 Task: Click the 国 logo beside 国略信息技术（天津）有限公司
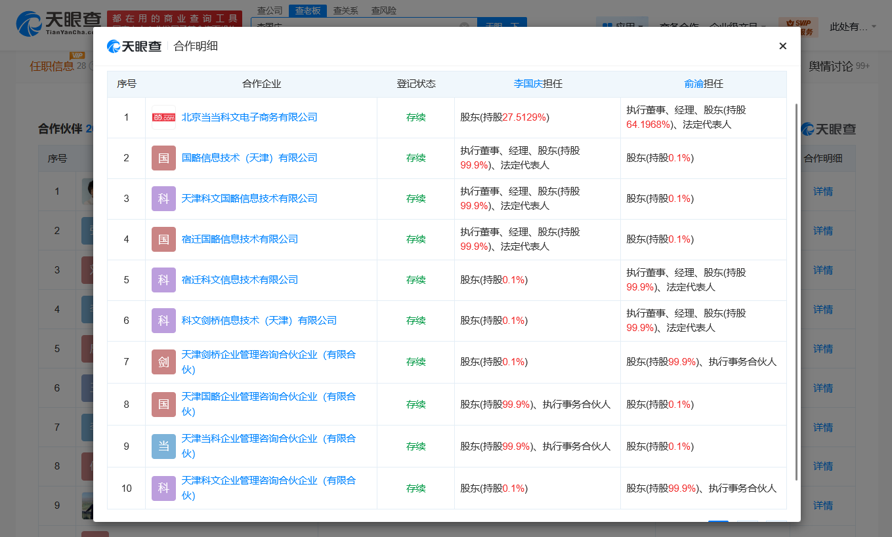pos(164,158)
